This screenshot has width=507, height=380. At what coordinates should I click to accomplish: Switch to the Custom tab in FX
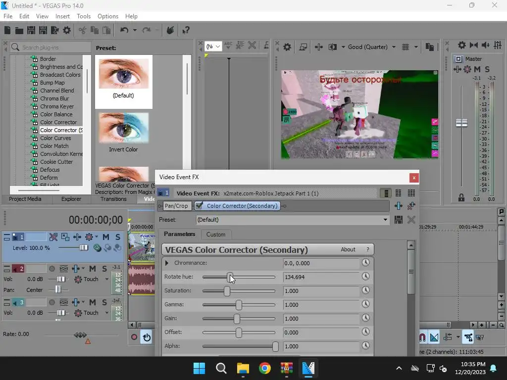point(216,235)
